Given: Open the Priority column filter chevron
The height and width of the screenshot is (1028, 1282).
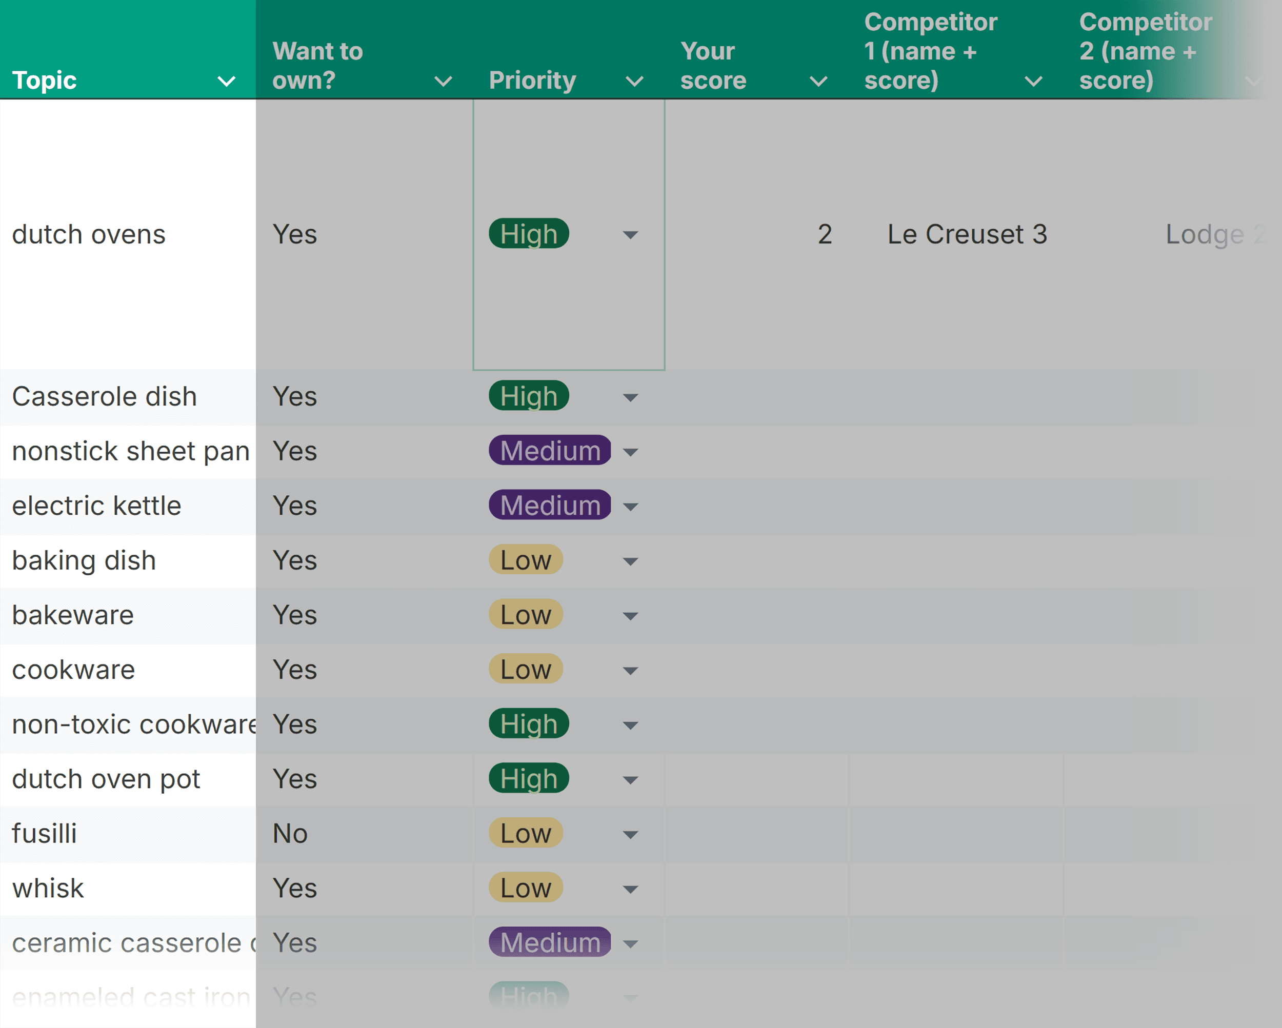Looking at the screenshot, I should coord(634,82).
